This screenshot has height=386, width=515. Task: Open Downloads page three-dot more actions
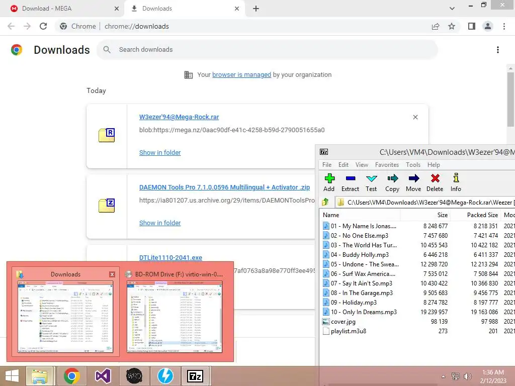(498, 50)
